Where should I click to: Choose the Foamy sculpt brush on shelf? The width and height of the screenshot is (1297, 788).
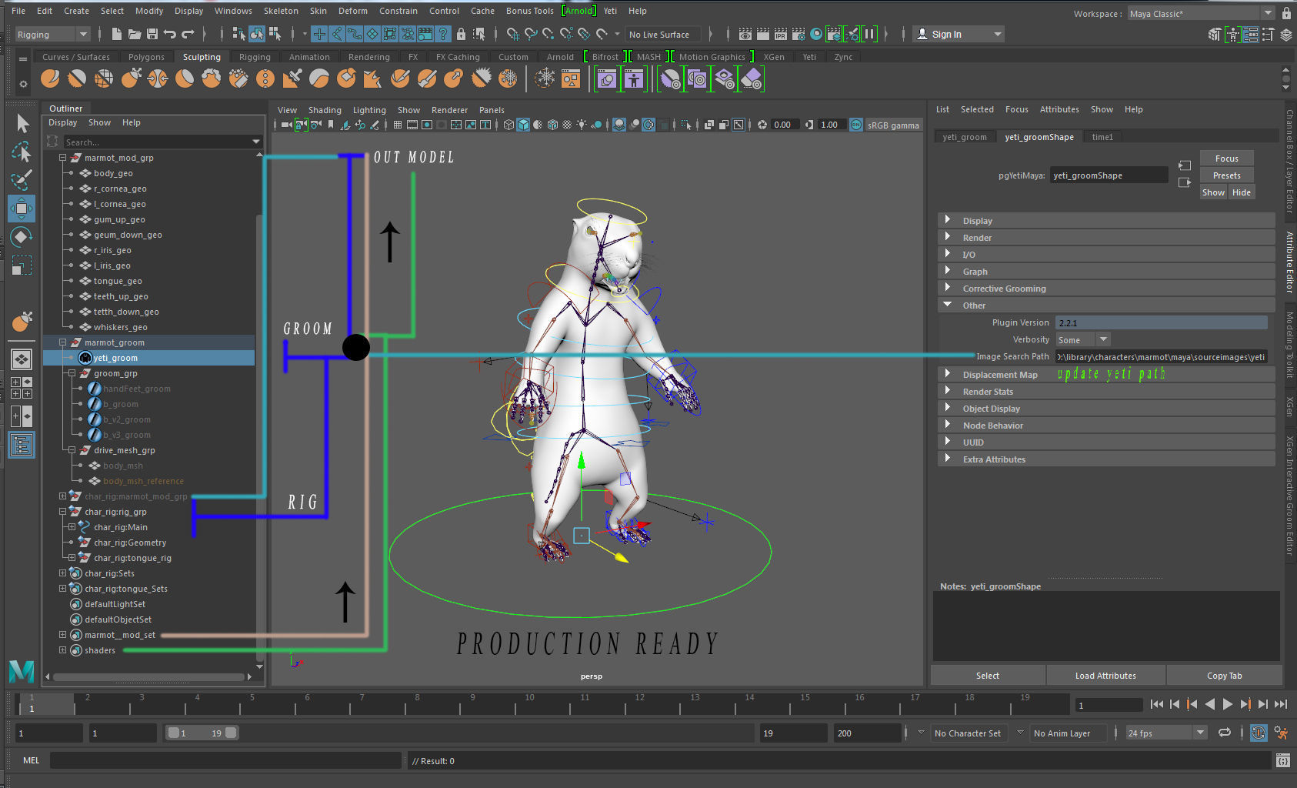tap(212, 78)
